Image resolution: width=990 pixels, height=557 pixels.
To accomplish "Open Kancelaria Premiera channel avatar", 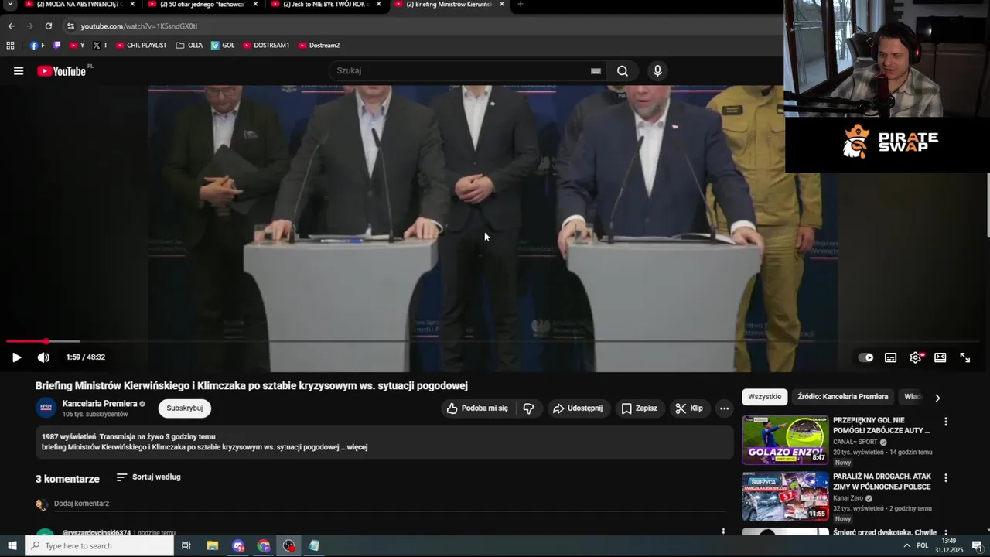I will click(46, 408).
